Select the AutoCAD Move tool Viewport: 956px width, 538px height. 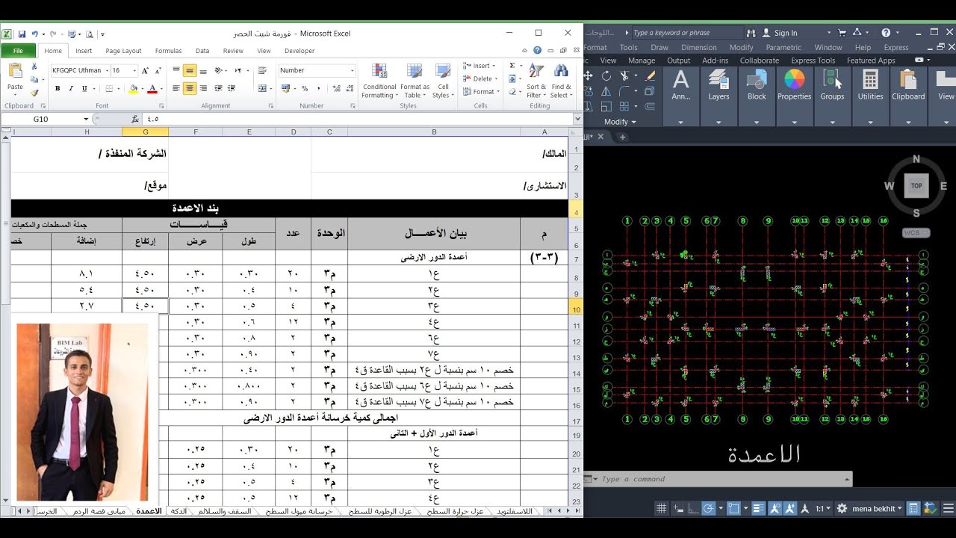(589, 75)
